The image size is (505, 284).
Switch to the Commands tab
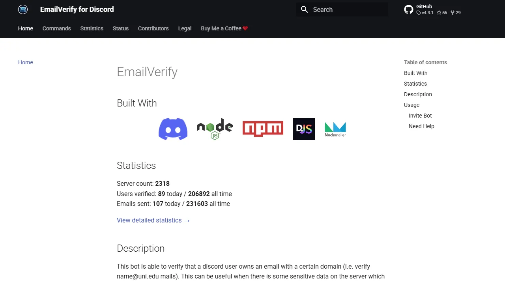click(x=56, y=28)
